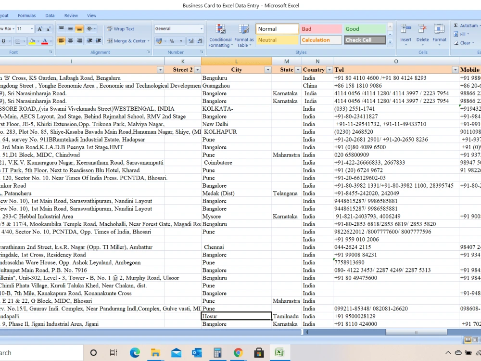Open font size dropdown
This screenshot has width=481, height=361.
pyautogui.click(x=32, y=29)
